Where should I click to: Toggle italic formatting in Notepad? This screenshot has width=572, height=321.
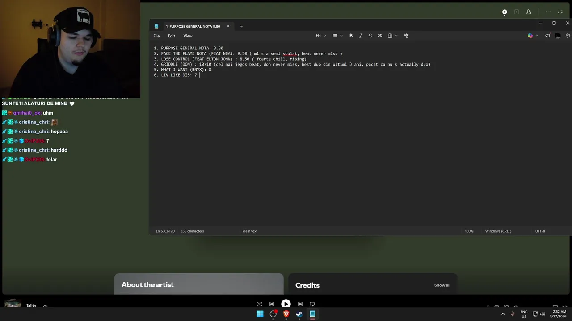pos(361,36)
